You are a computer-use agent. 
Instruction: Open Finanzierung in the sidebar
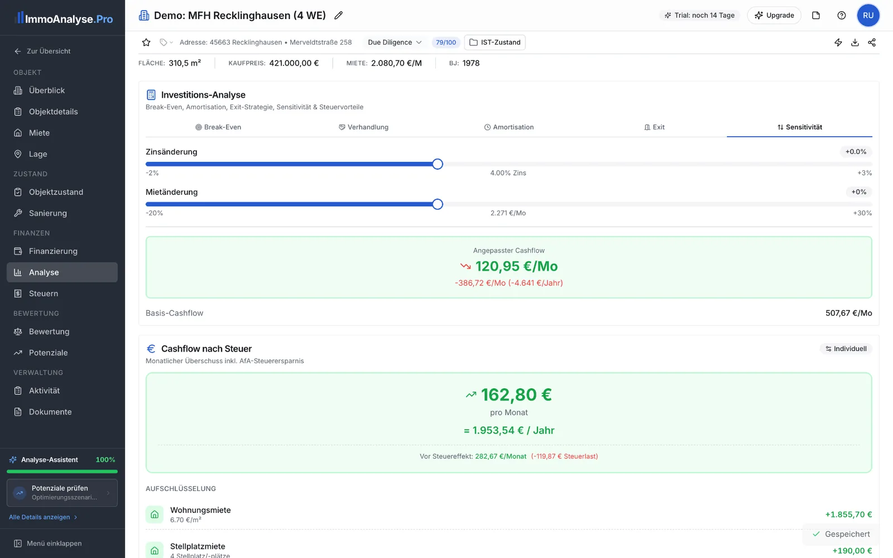point(62,251)
